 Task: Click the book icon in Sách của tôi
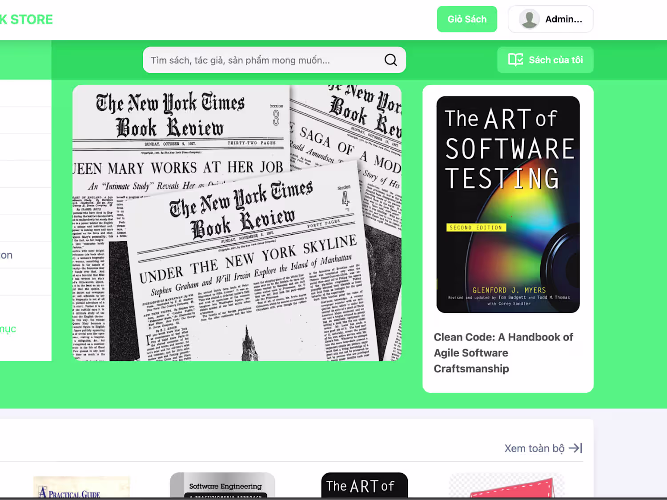pos(516,60)
